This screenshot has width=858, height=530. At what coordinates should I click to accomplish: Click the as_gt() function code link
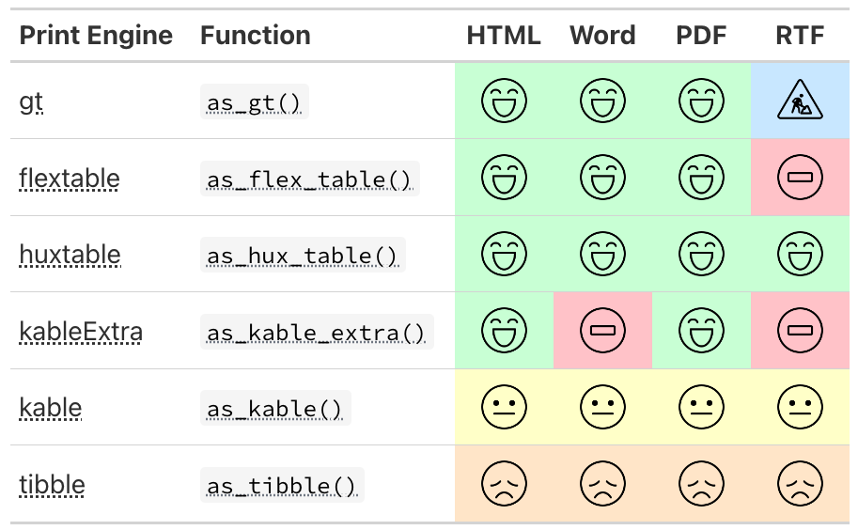[x=255, y=102]
